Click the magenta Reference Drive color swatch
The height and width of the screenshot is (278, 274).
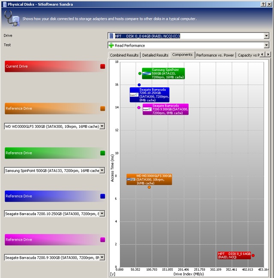coord(103,240)
